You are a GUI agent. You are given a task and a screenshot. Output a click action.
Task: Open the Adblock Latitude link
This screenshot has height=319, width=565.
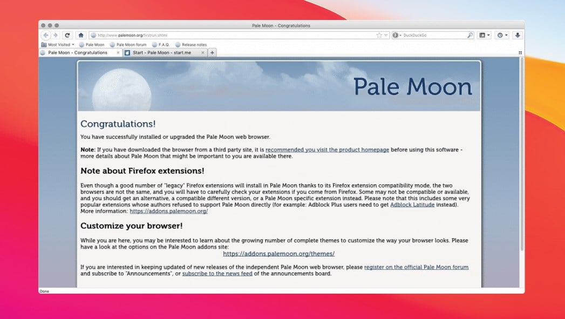pyautogui.click(x=412, y=205)
